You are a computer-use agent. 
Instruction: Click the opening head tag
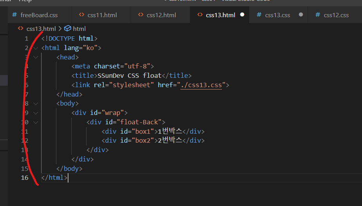click(67, 57)
